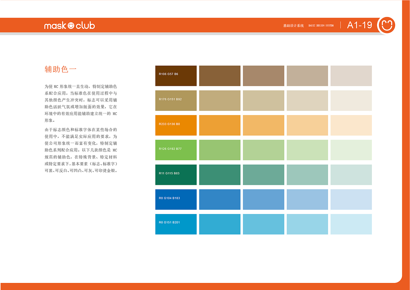Select the lightest tint in the dark green row
The image size is (410, 290).
coord(351,175)
